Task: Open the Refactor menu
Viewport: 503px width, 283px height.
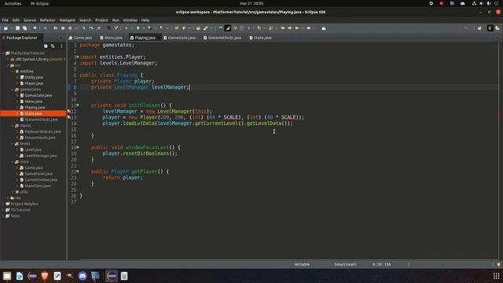Action: click(47, 20)
